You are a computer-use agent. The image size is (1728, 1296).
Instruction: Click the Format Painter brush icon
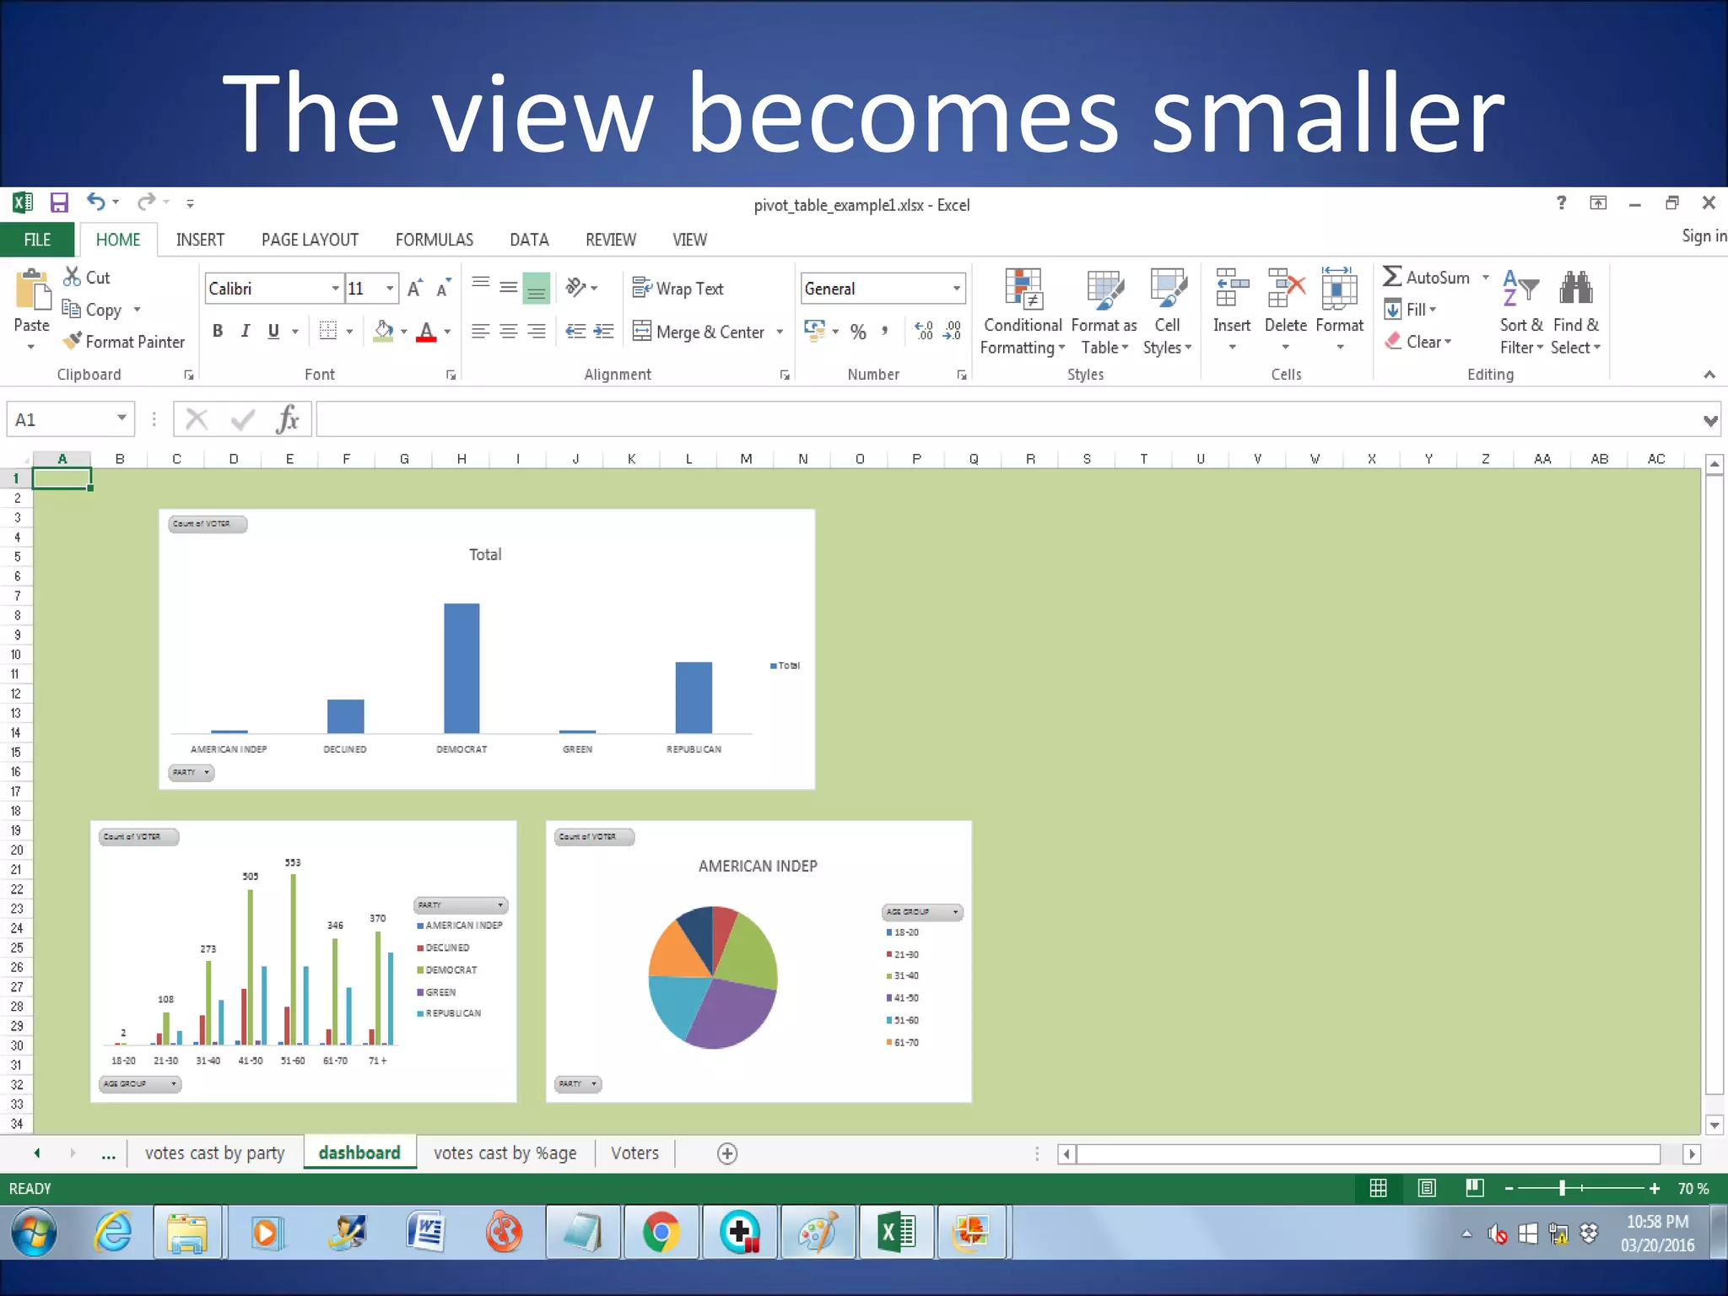73,341
